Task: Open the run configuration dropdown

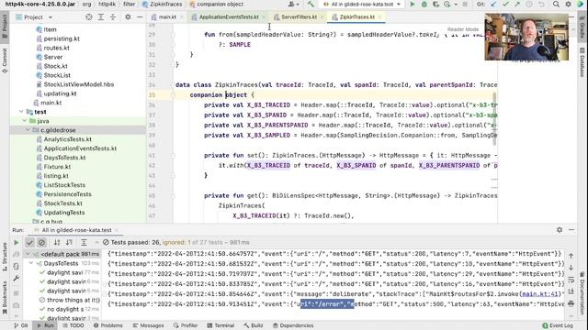Action: coord(362,4)
